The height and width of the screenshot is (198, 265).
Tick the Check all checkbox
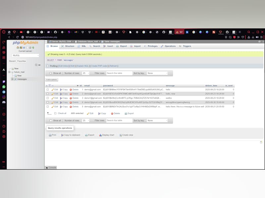coord(55,113)
